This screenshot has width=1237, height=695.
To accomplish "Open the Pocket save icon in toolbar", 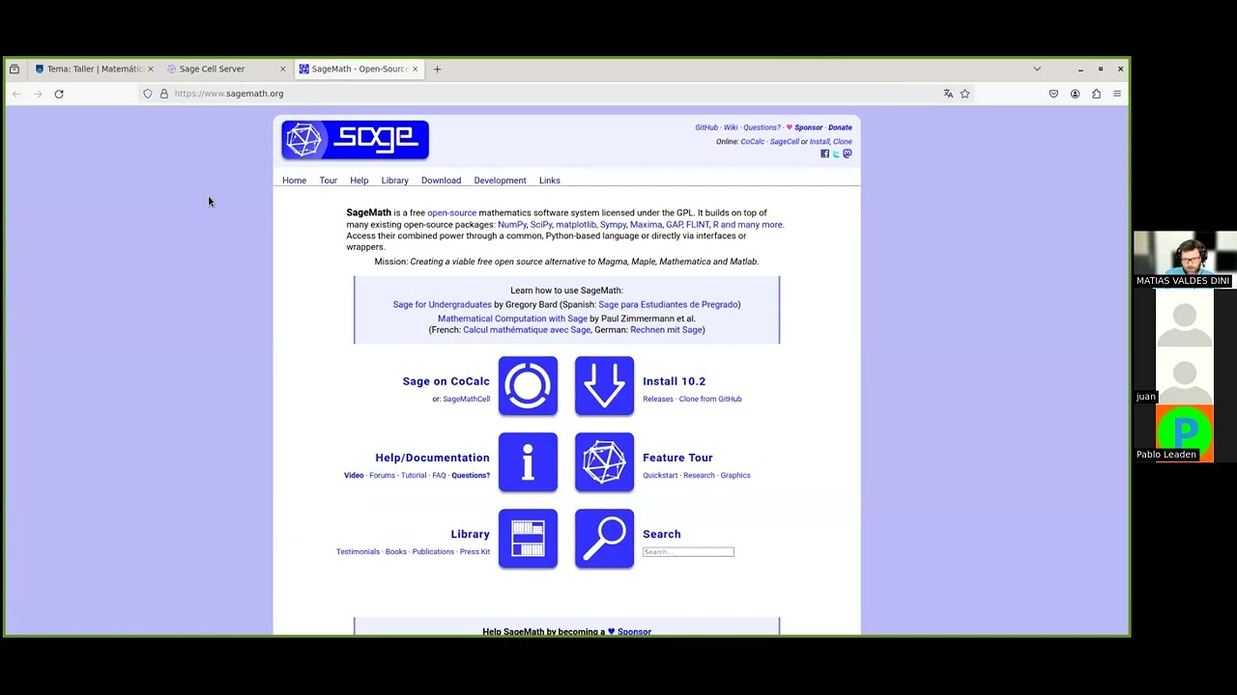I will [x=1053, y=94].
